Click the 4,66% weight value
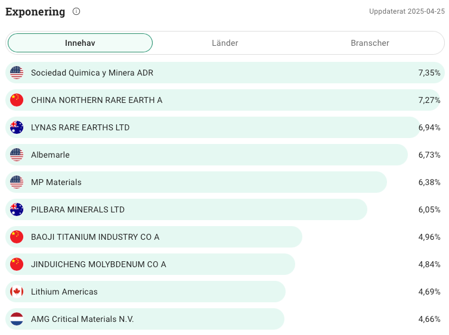Screen dimensions: 449x335 429,319
